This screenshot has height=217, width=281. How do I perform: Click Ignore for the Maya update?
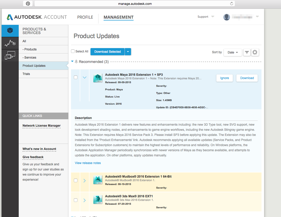coord(225,78)
